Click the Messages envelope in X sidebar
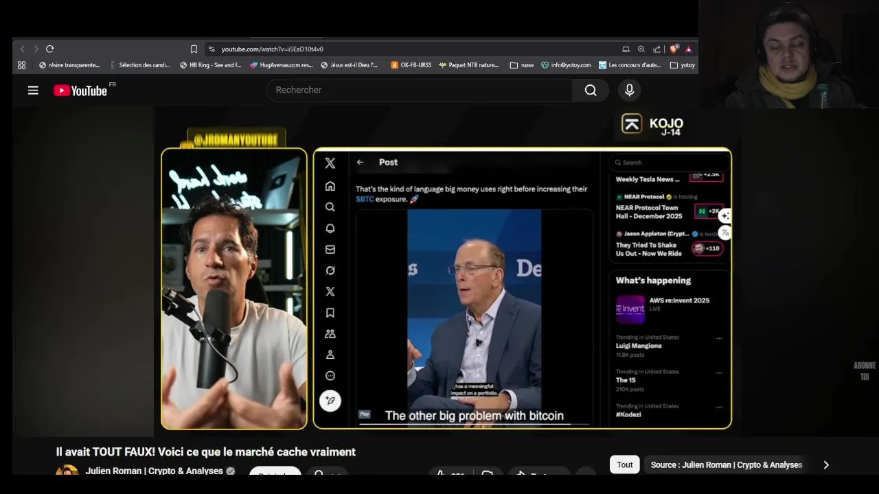The width and height of the screenshot is (879, 494). coord(330,250)
